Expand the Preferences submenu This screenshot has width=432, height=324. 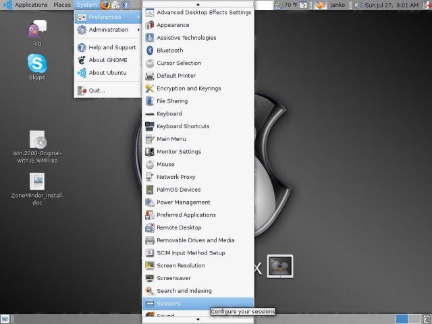[108, 17]
